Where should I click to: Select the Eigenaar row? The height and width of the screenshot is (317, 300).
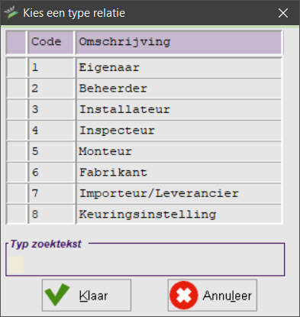tap(144, 67)
